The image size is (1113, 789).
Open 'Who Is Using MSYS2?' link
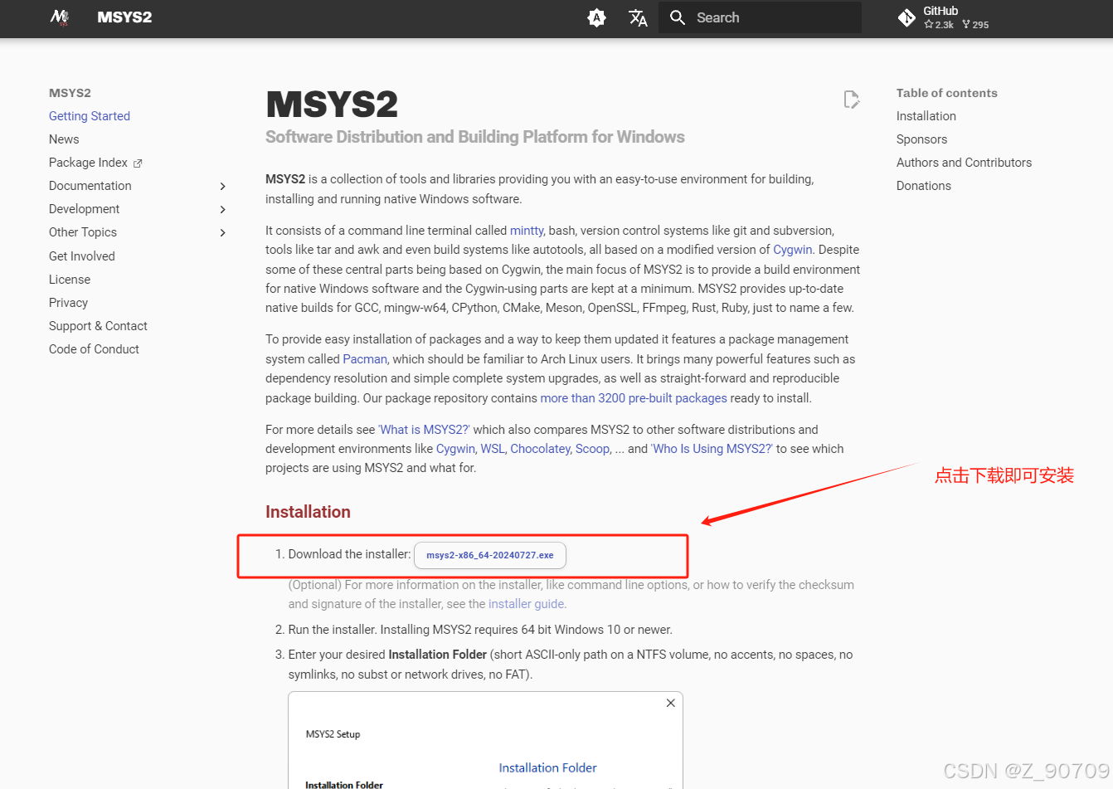click(x=712, y=449)
